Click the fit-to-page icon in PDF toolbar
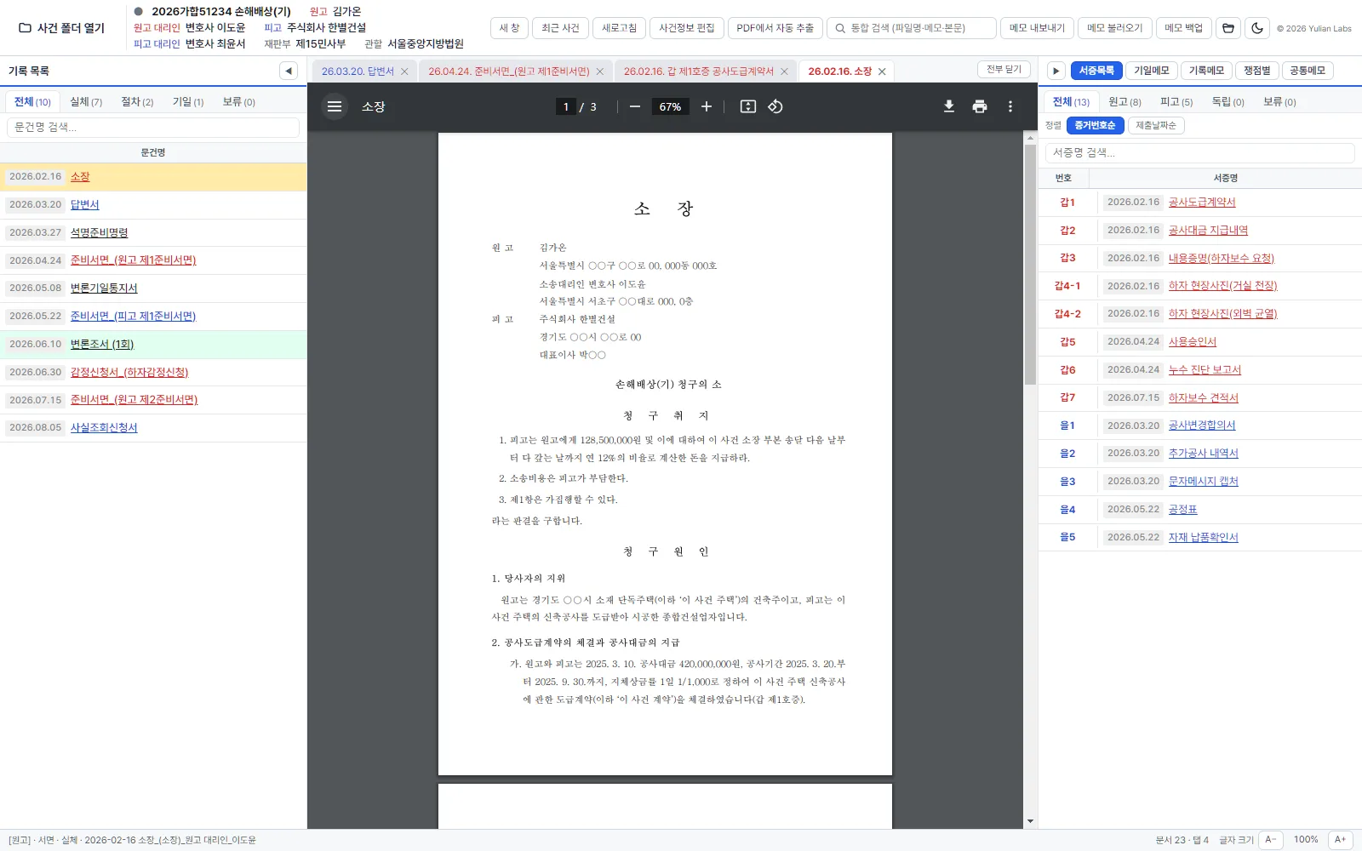1362x851 pixels. point(748,106)
